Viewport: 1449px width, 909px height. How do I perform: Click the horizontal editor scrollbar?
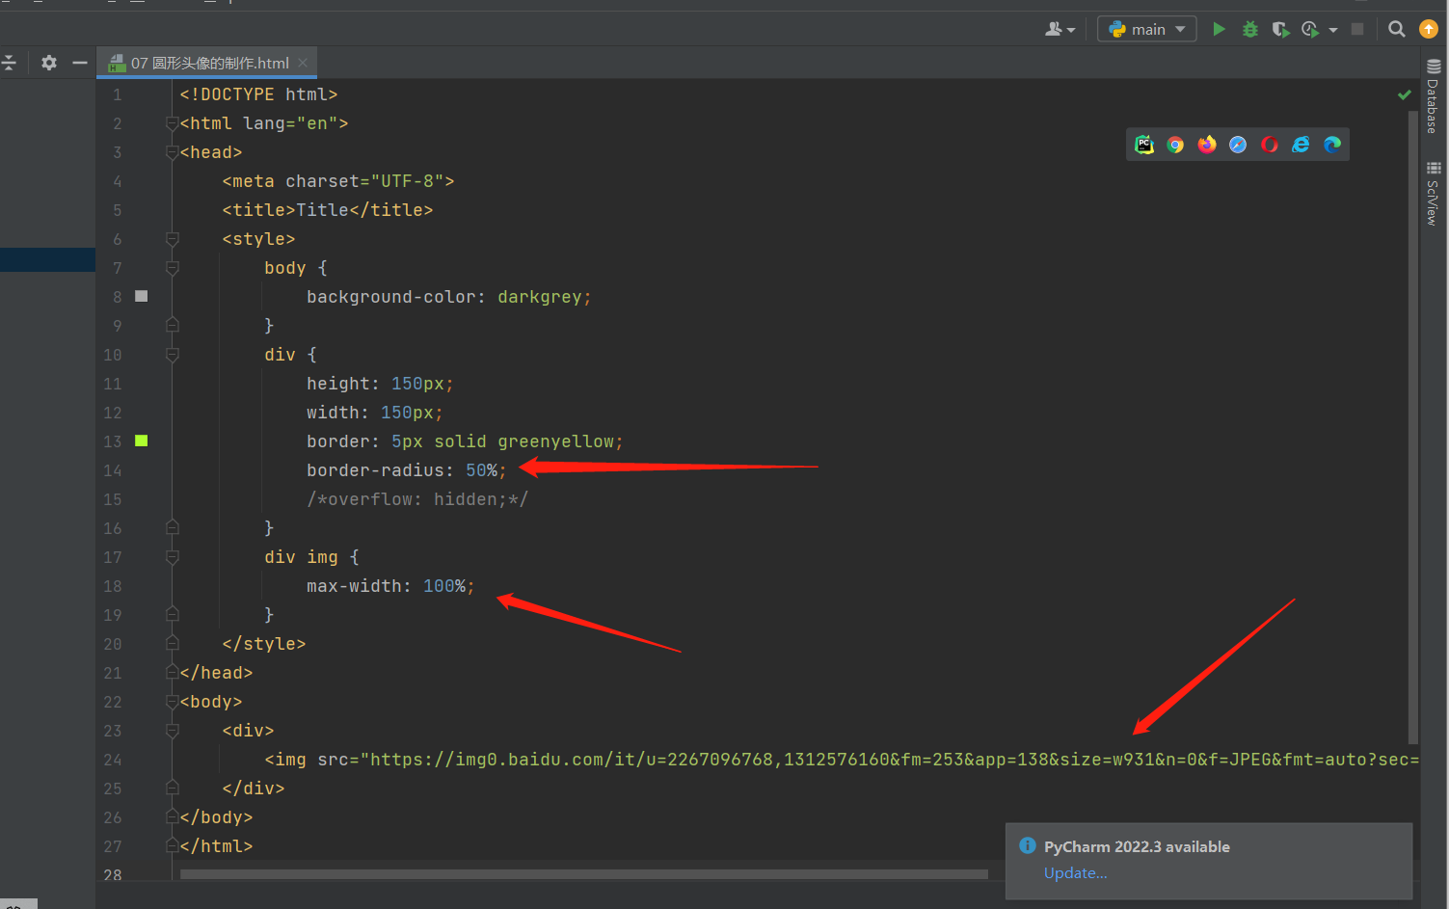click(x=584, y=874)
